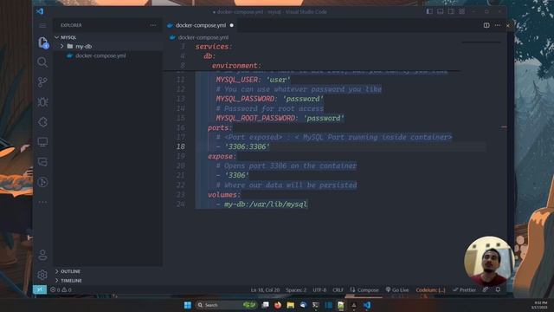
Task: Click the minimap at editor top right
Action: (481, 42)
